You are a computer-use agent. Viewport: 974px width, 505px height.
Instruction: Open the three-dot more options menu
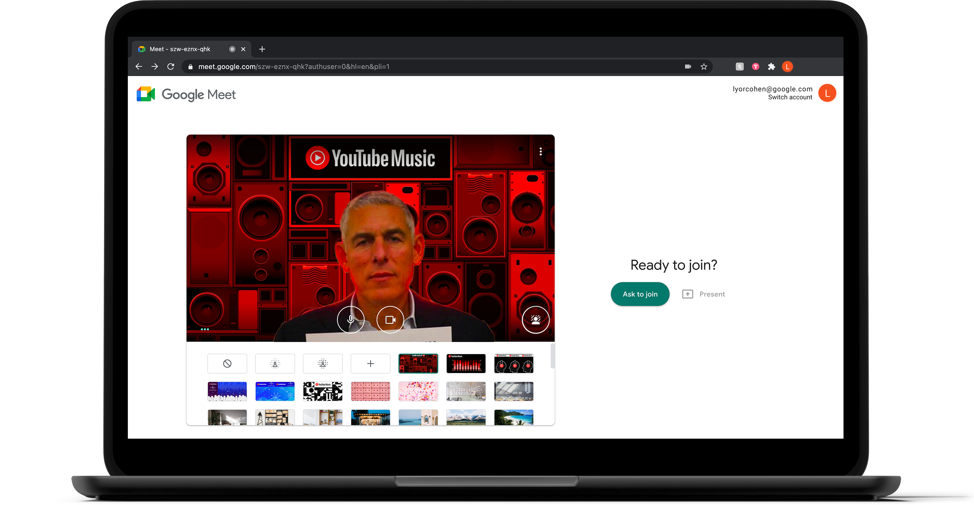point(541,152)
